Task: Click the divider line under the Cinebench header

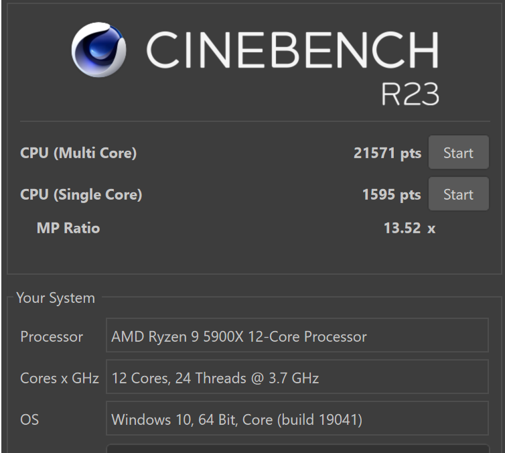Action: pyautogui.click(x=255, y=121)
